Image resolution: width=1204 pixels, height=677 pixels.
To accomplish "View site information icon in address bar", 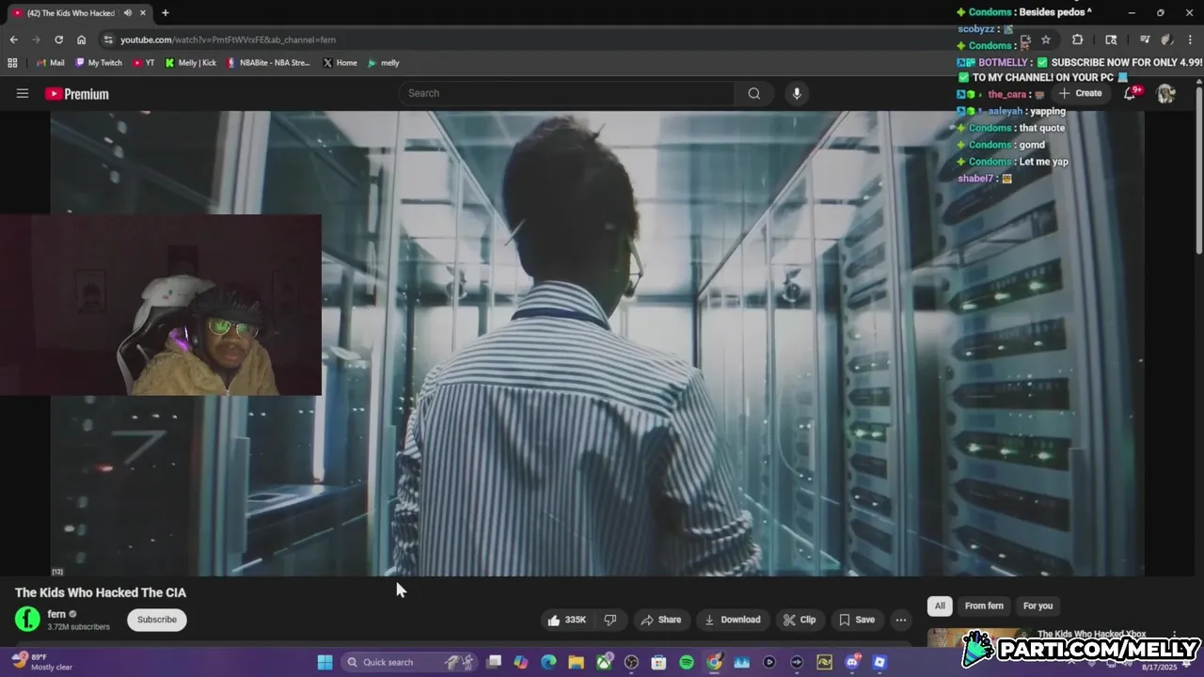I will (108, 39).
